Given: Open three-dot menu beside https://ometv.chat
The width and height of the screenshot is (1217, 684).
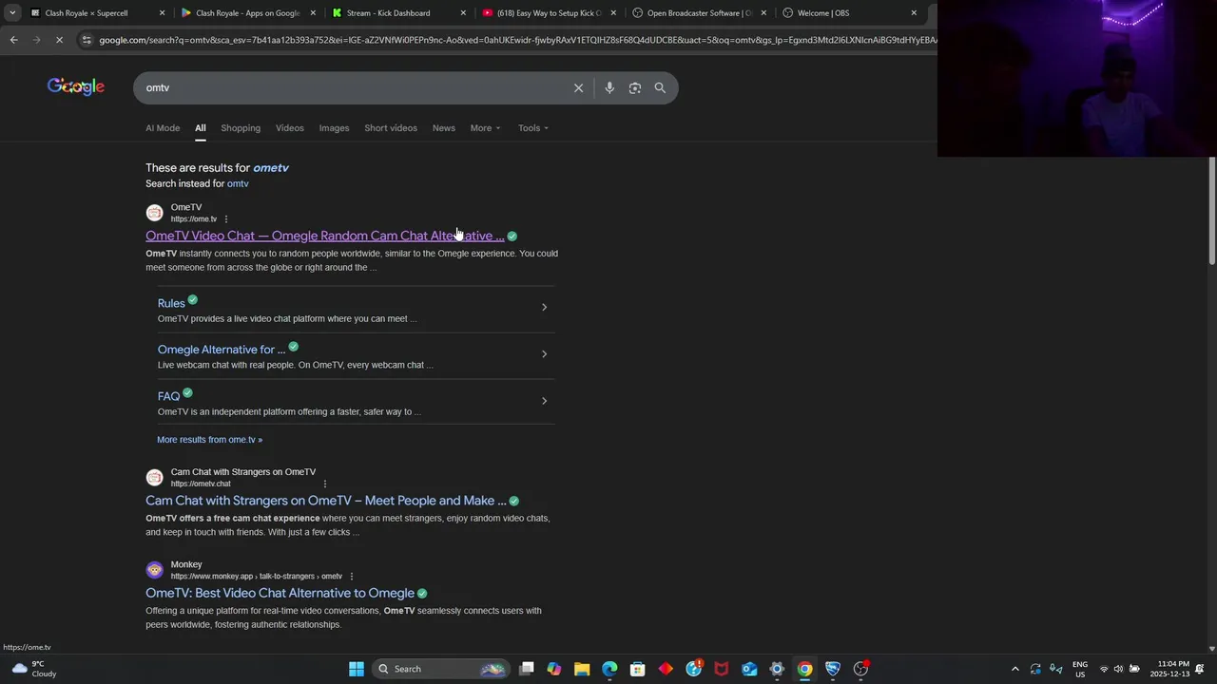Looking at the screenshot, I should coord(324,484).
